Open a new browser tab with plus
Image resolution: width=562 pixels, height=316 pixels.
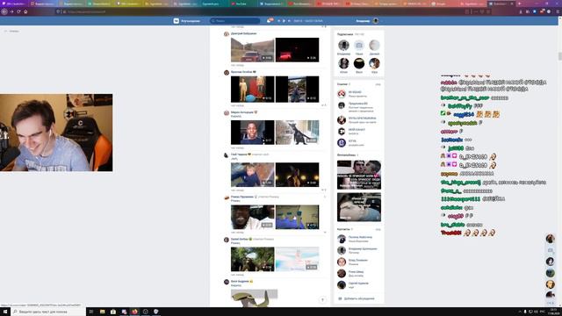(519, 4)
